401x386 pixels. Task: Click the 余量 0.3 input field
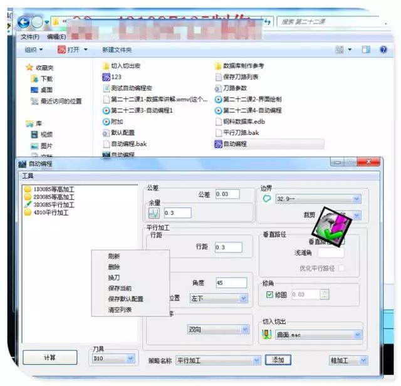[177, 213]
